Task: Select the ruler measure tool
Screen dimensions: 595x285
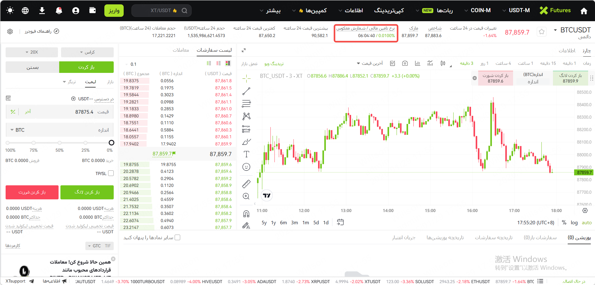Action: click(x=246, y=184)
